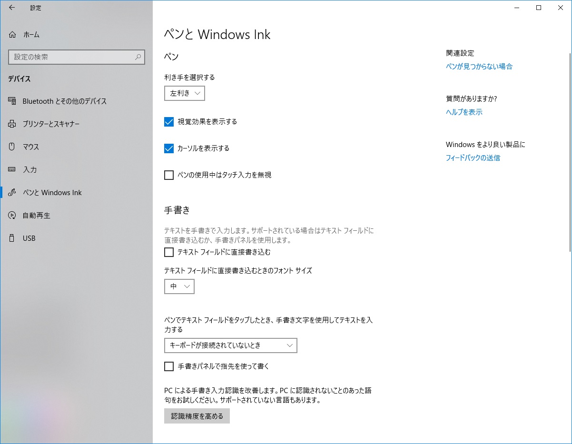Click the 自動再生 autoplay icon
572x444 pixels.
tap(12, 216)
